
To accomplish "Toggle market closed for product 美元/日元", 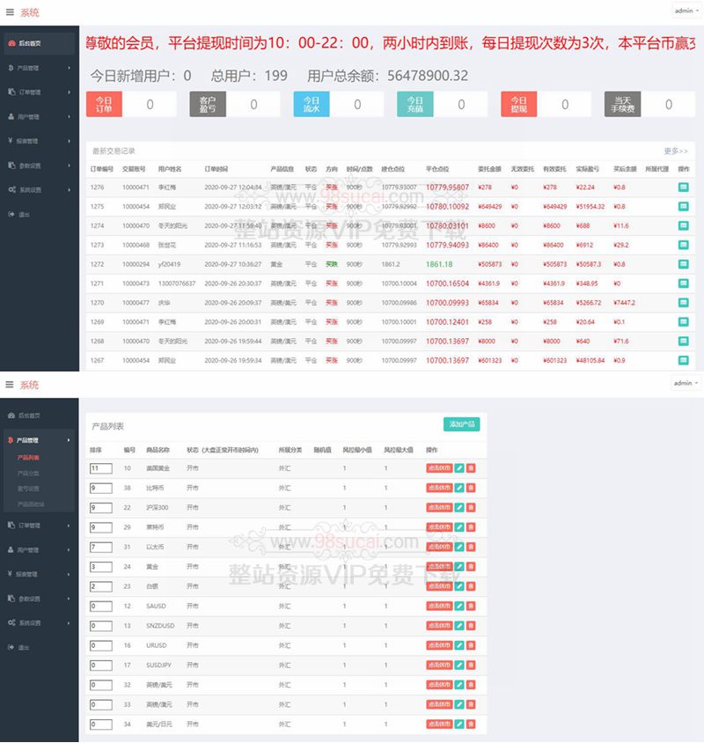I will pyautogui.click(x=438, y=724).
